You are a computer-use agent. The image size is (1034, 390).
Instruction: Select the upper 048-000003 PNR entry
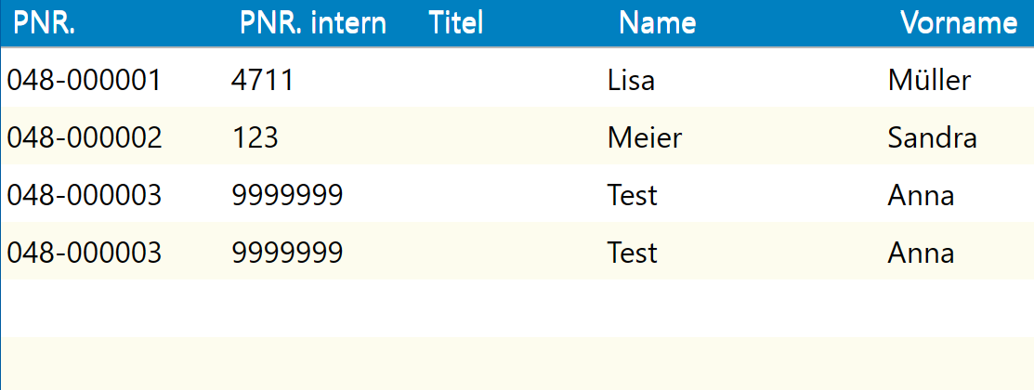tap(84, 195)
